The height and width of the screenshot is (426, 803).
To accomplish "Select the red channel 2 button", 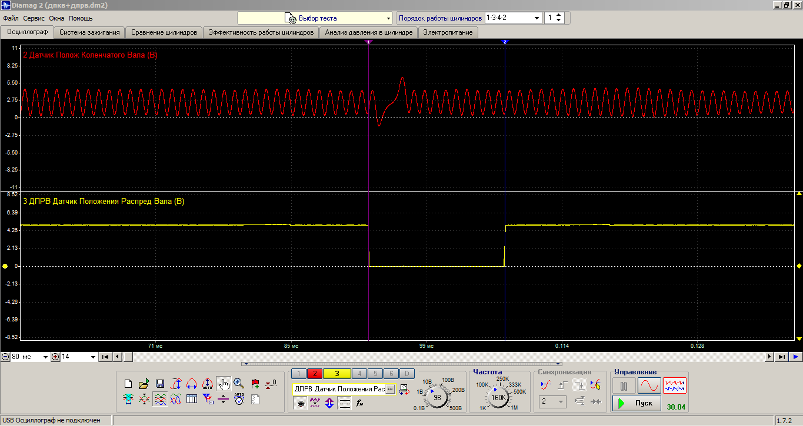I will click(315, 374).
